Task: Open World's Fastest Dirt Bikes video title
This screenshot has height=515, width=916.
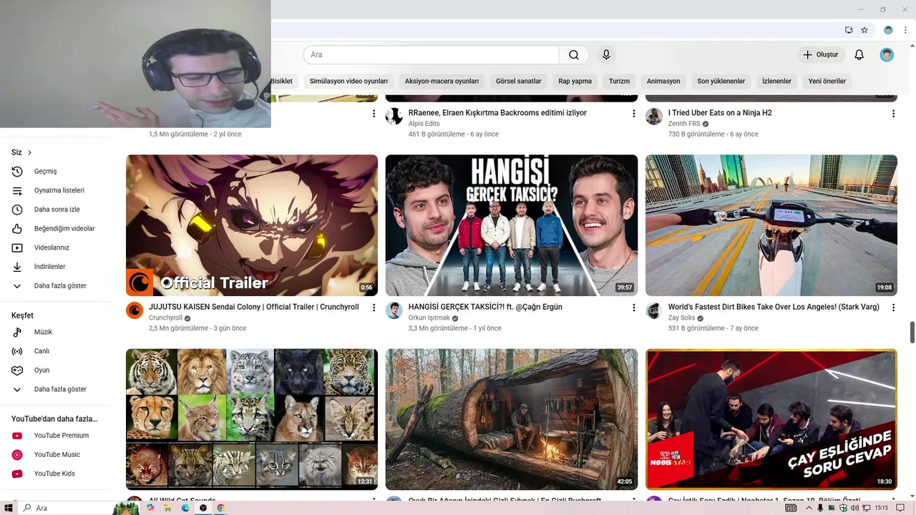Action: pyautogui.click(x=774, y=307)
